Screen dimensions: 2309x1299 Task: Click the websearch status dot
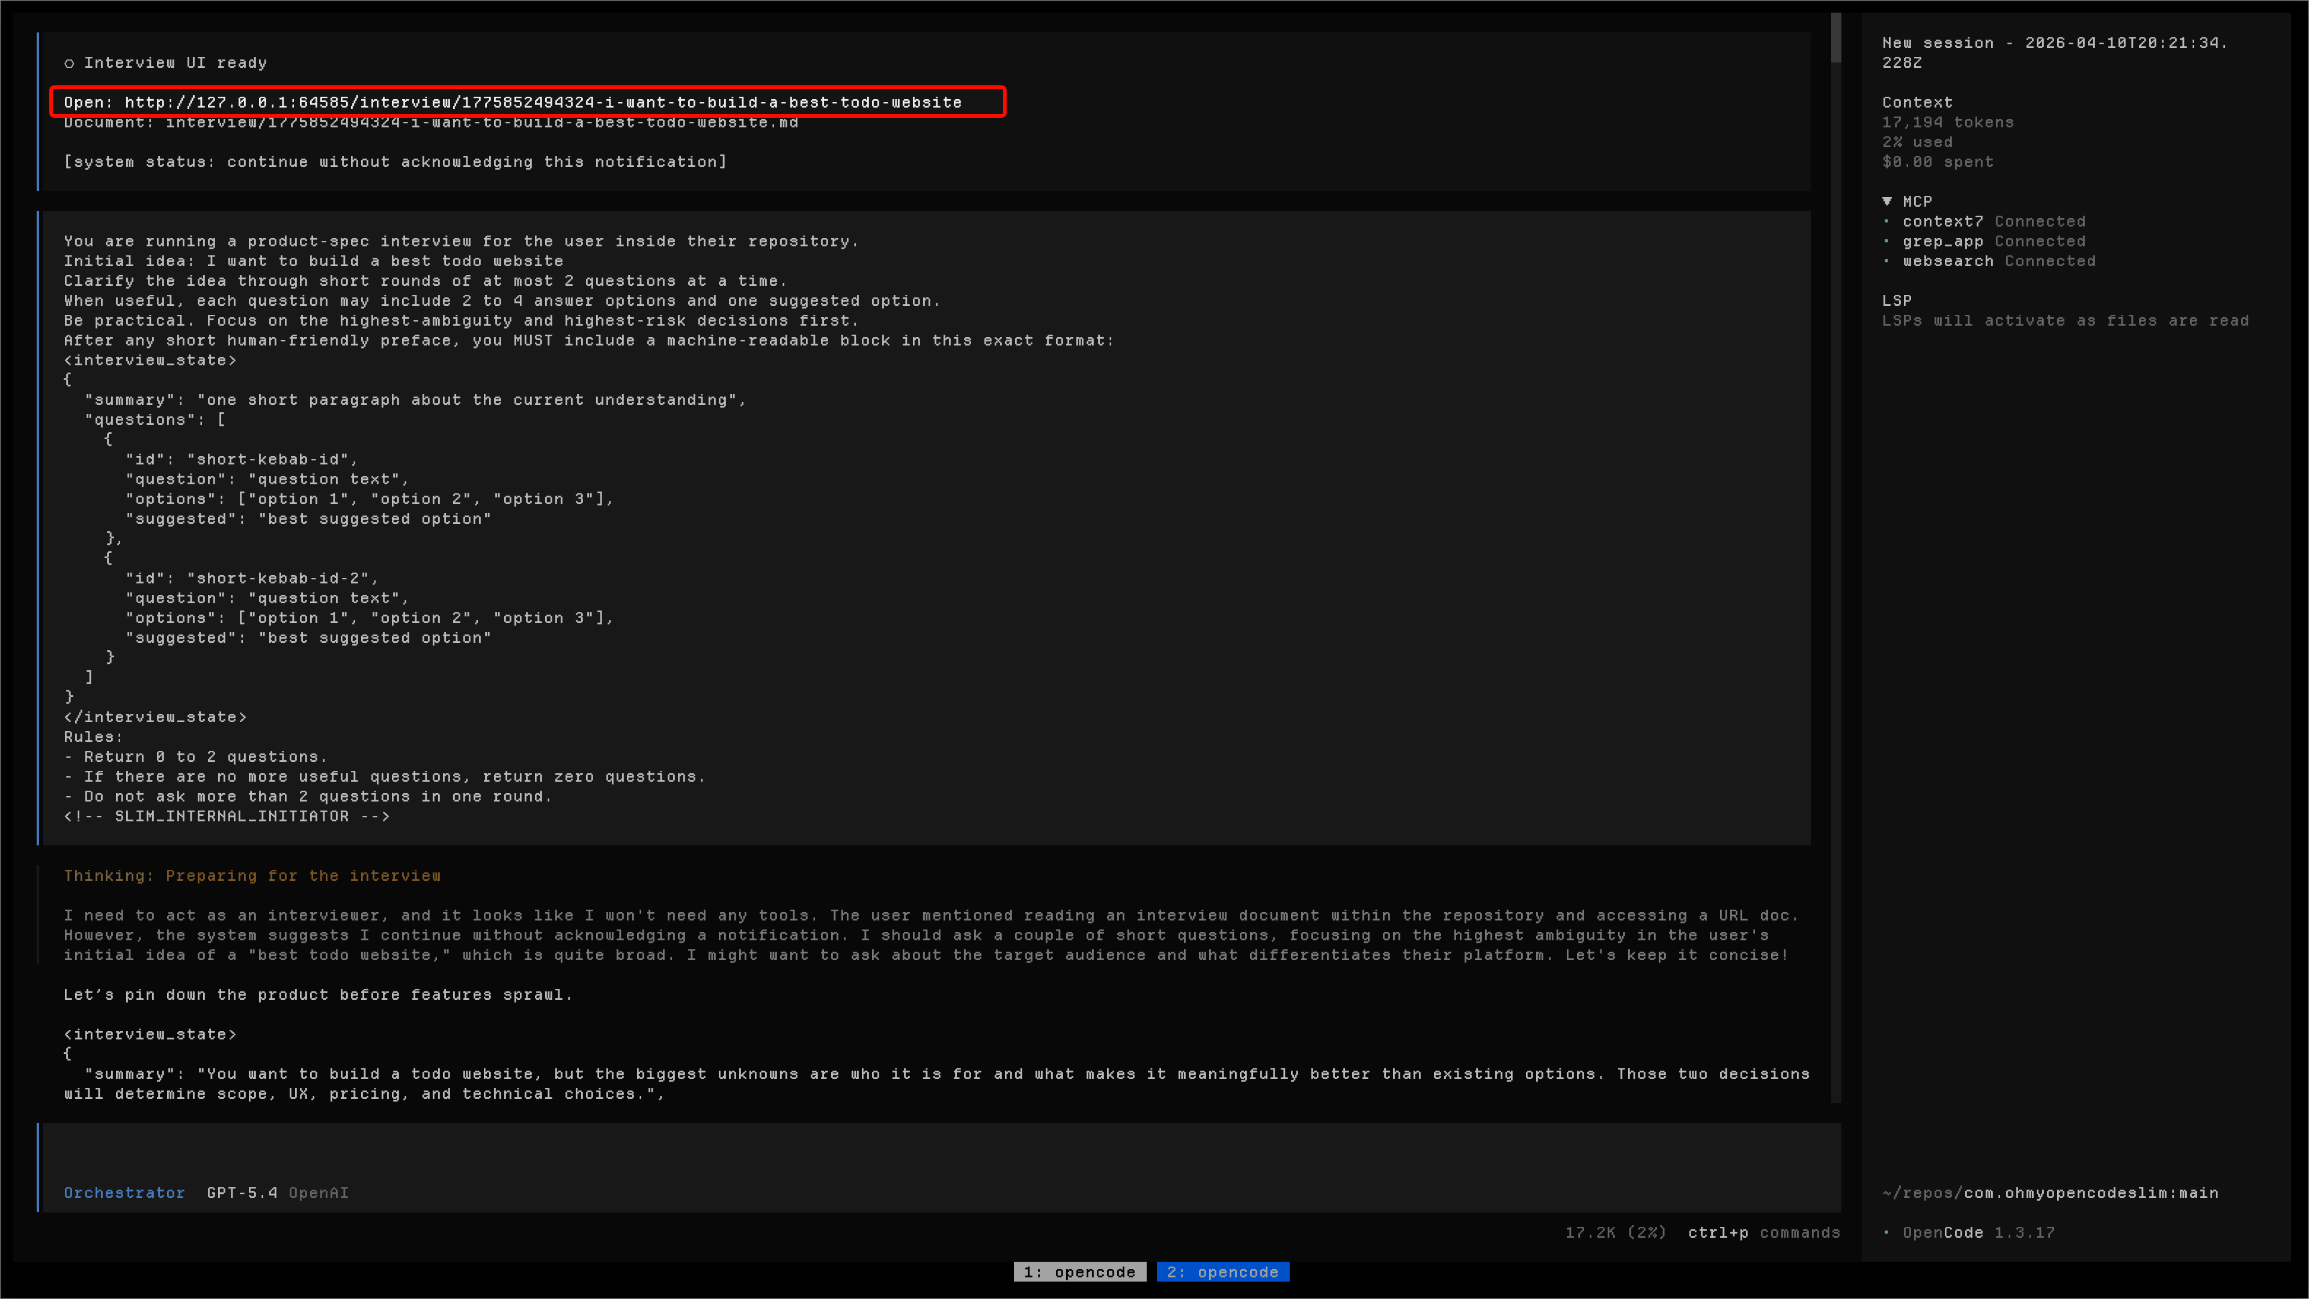click(x=1887, y=261)
